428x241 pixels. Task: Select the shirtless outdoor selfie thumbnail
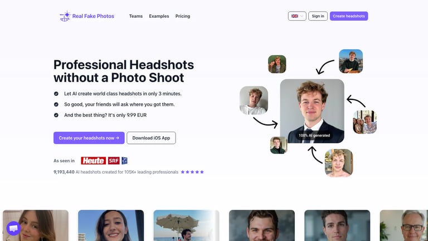(339, 163)
